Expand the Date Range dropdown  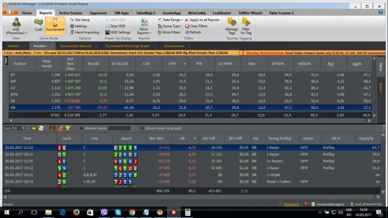click(x=170, y=20)
